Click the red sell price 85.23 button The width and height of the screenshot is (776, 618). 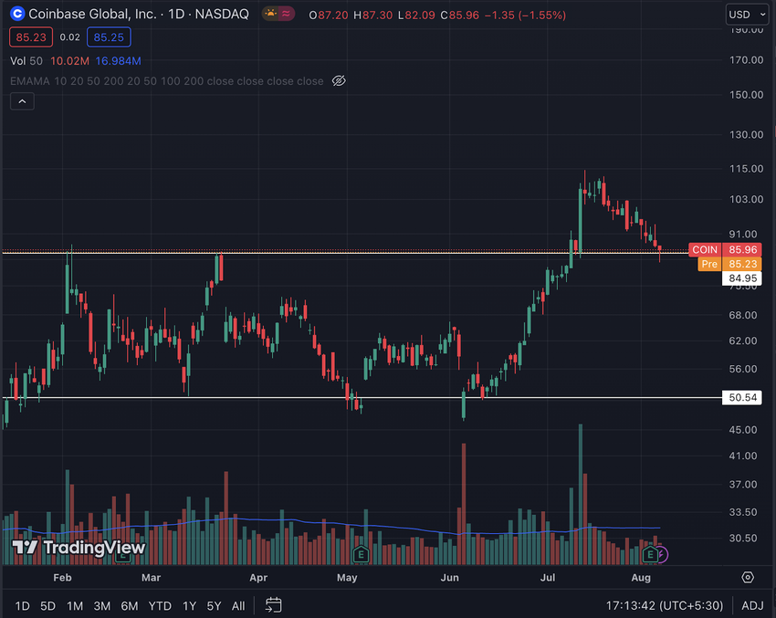[x=31, y=37]
